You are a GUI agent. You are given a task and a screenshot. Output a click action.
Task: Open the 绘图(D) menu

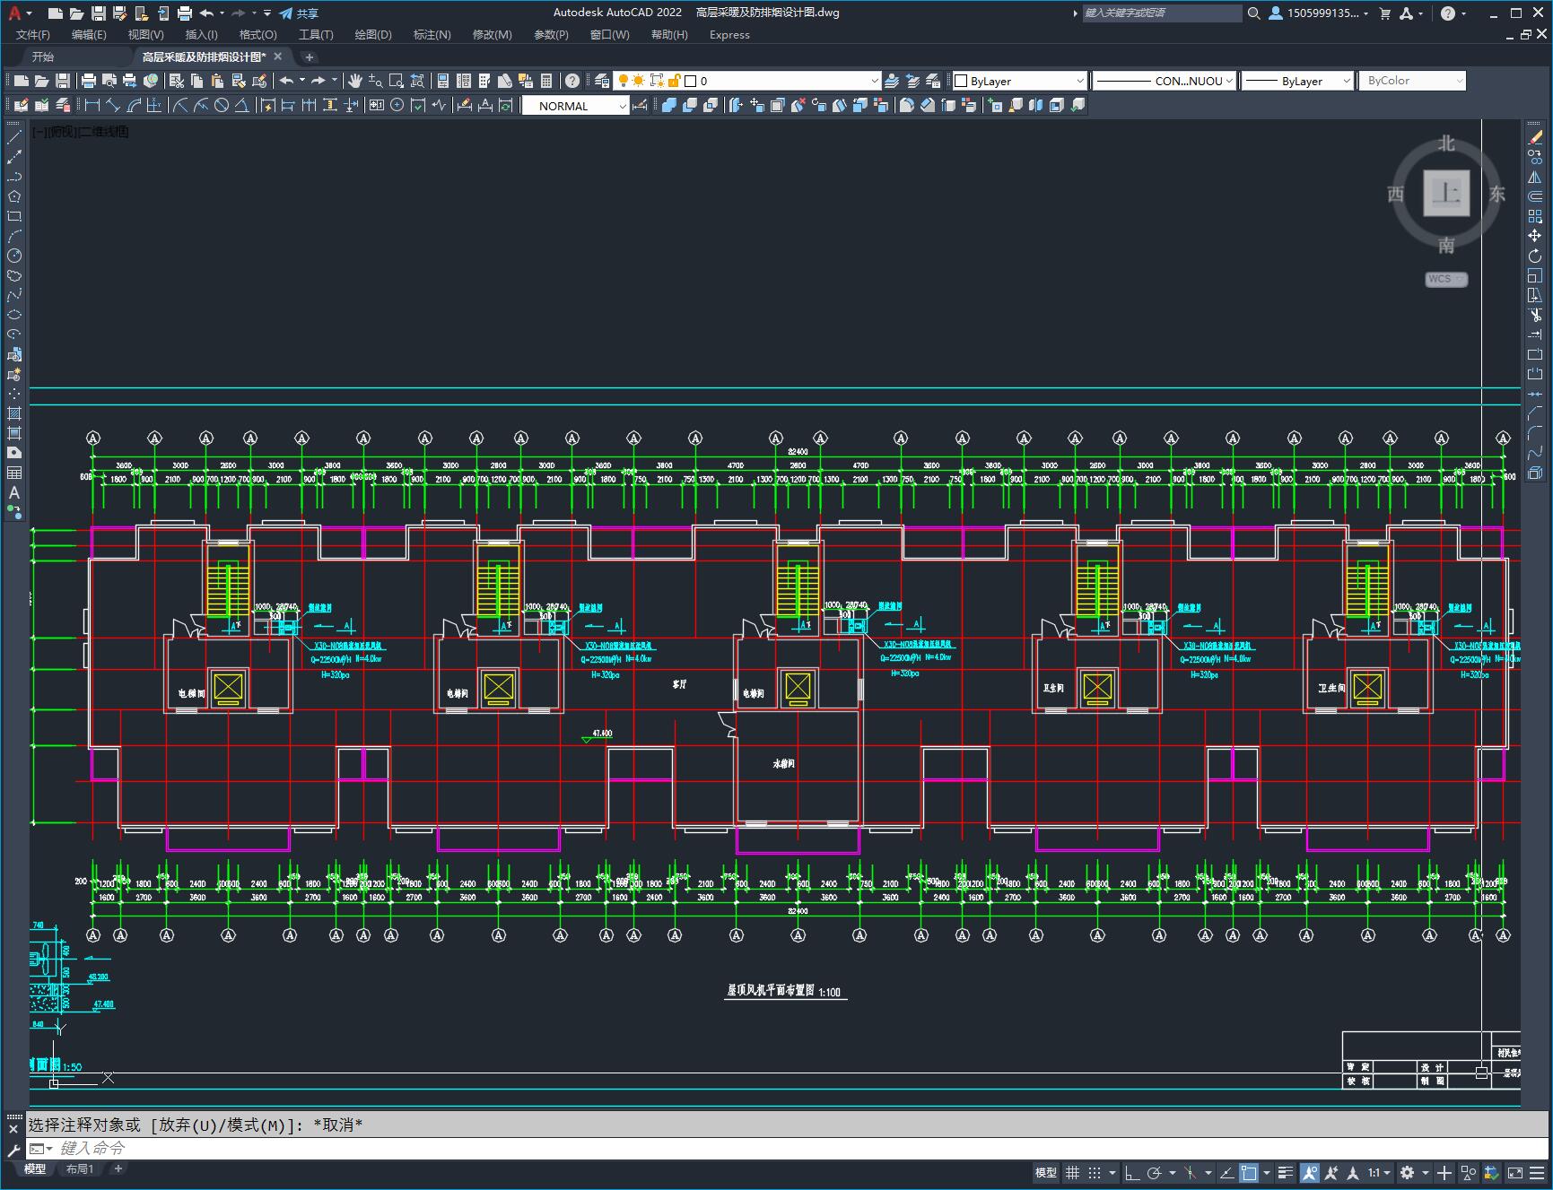point(373,35)
